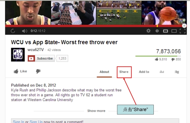Mute the video with the speaker icon

pyautogui.click(x=25, y=31)
